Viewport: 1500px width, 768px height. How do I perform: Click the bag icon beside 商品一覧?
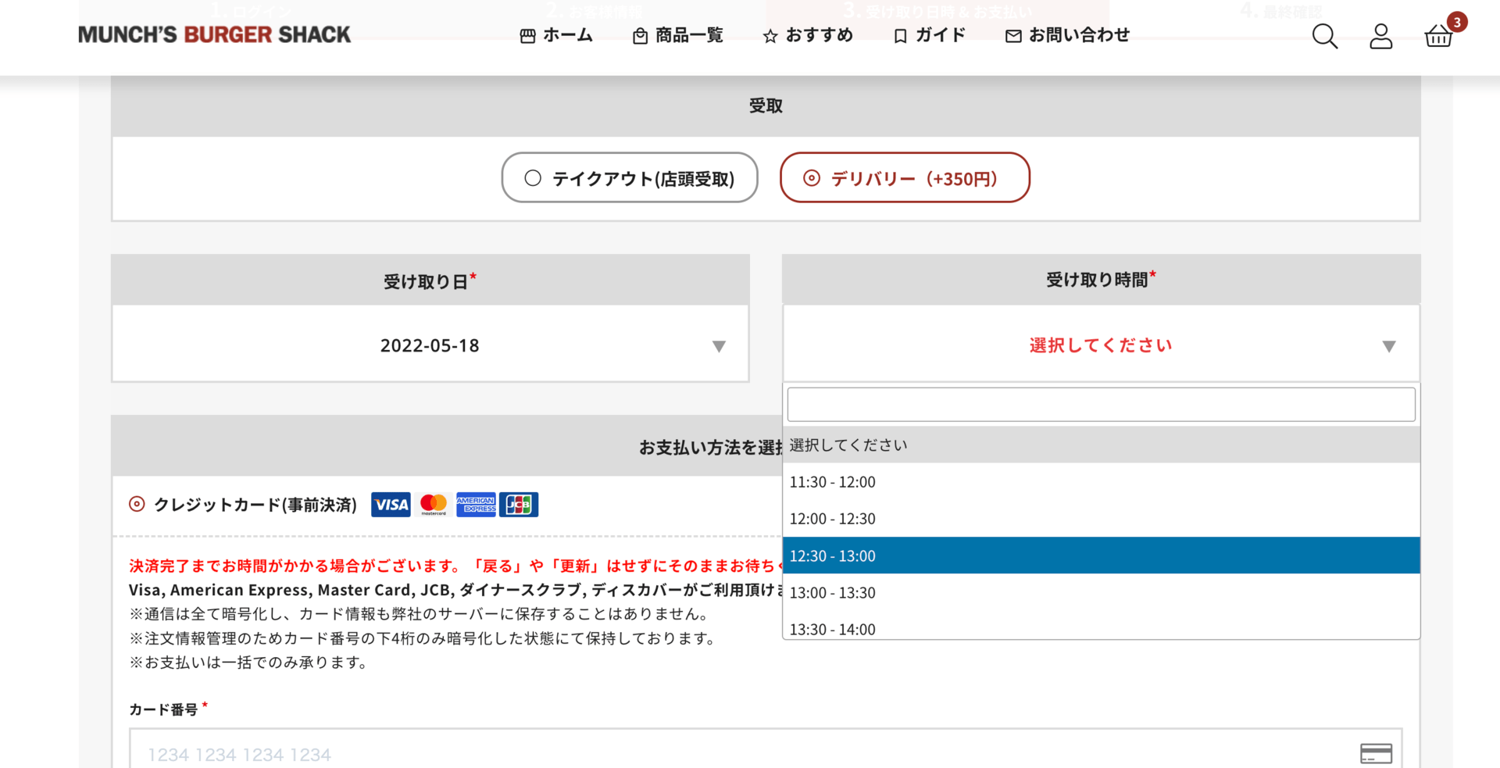640,36
